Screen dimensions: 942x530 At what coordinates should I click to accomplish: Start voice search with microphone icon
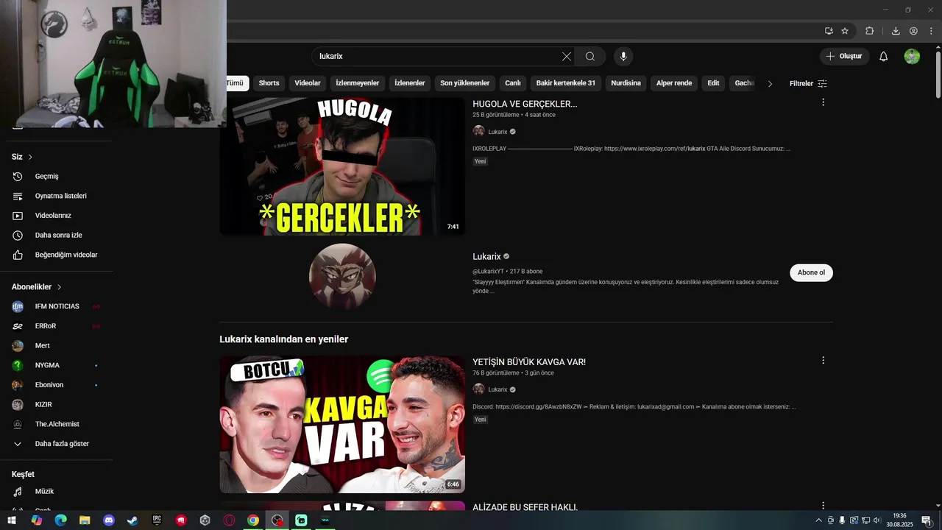pos(623,57)
